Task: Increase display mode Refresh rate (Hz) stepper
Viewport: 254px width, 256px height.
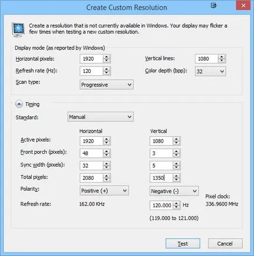Action: click(107, 69)
